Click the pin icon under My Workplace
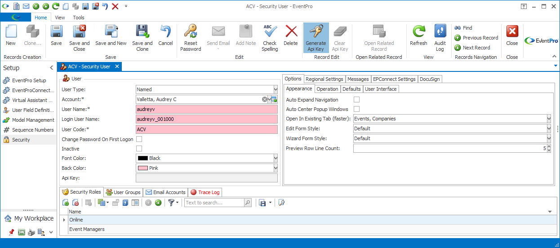The image size is (560, 248). click(x=12, y=232)
